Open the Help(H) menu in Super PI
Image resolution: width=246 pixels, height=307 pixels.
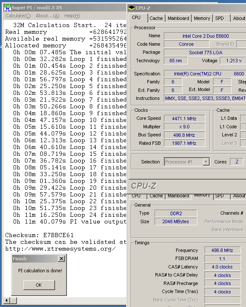pyautogui.click(x=72, y=16)
